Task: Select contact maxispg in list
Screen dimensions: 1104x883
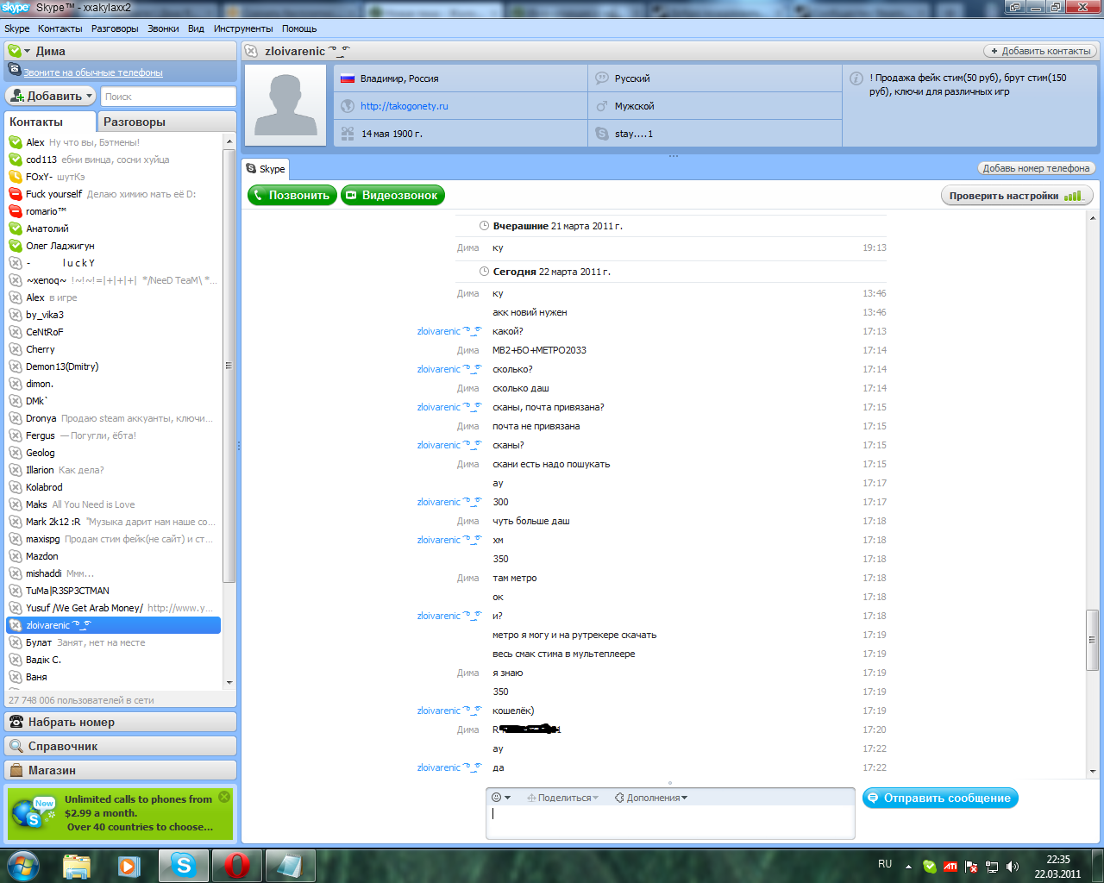Action: (x=113, y=539)
